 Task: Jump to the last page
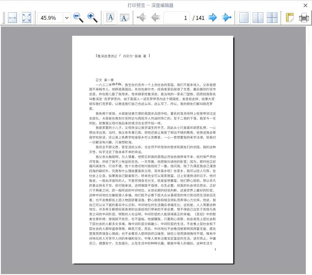[227, 18]
